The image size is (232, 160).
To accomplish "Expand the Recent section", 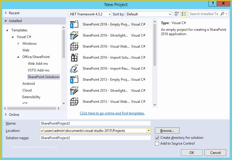I will coord(6,13).
